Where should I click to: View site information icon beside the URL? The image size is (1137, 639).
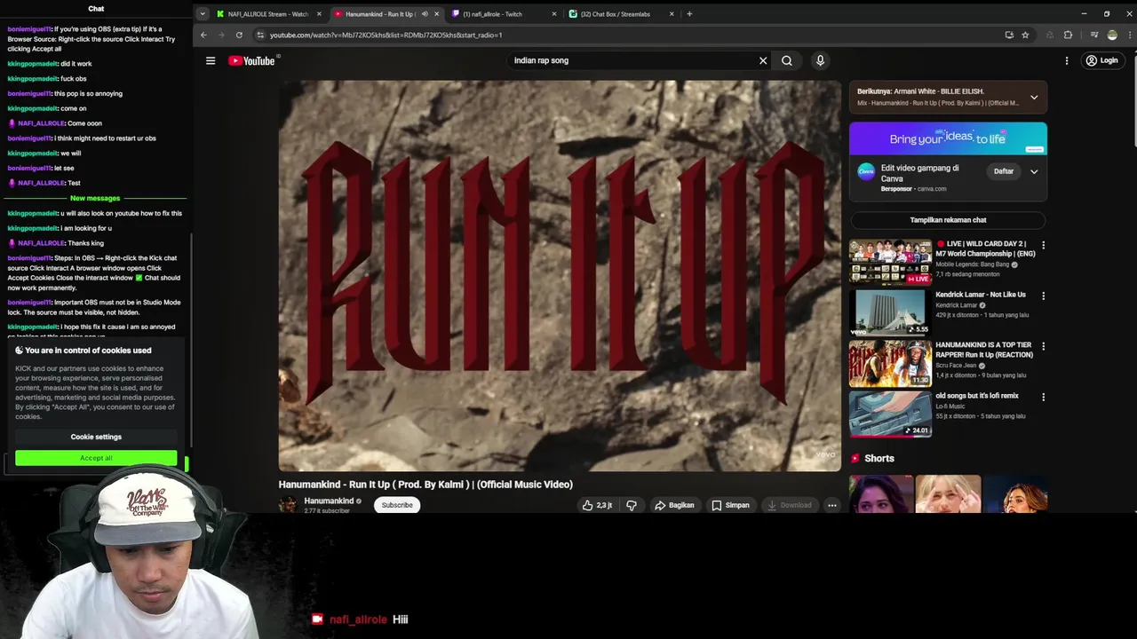pyautogui.click(x=260, y=35)
